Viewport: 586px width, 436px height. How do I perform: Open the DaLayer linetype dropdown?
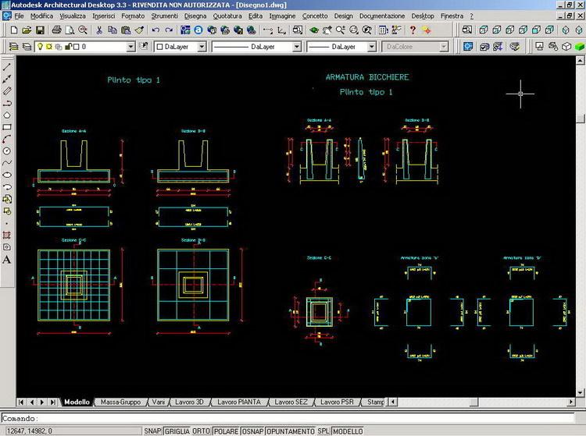296,47
